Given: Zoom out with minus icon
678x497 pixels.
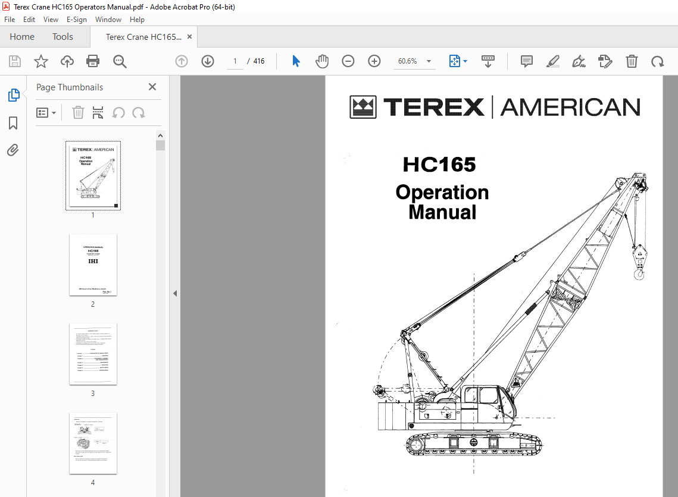Looking at the screenshot, I should 348,61.
